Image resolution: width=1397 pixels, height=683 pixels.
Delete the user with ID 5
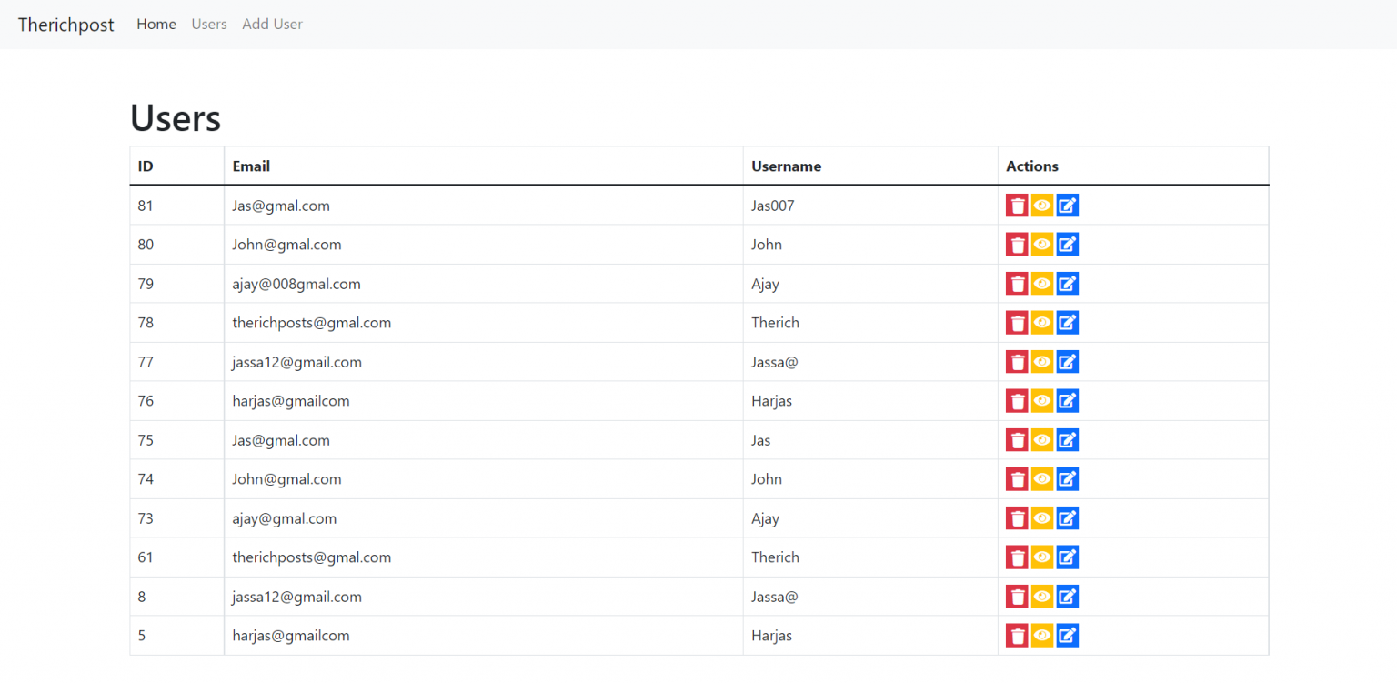tap(1016, 636)
